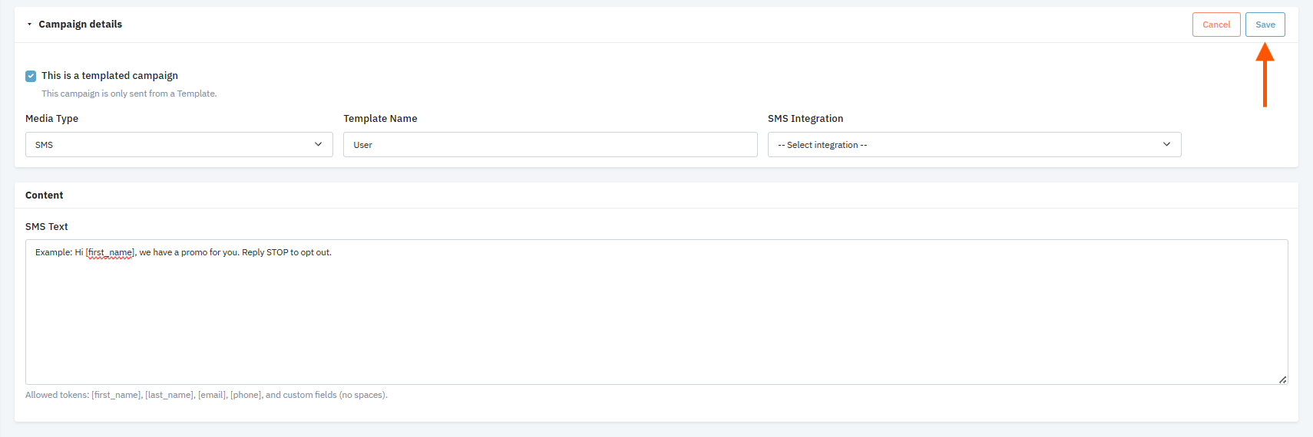Click the SMS Integration field label
Viewport: 1313px width, 437px height.
(x=805, y=119)
